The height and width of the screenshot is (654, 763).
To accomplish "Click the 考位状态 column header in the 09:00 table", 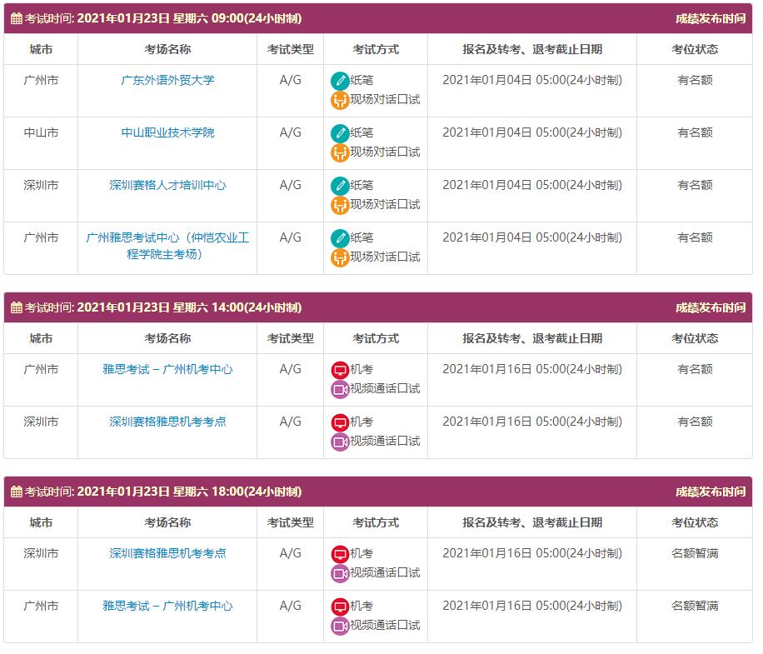I will pyautogui.click(x=694, y=49).
